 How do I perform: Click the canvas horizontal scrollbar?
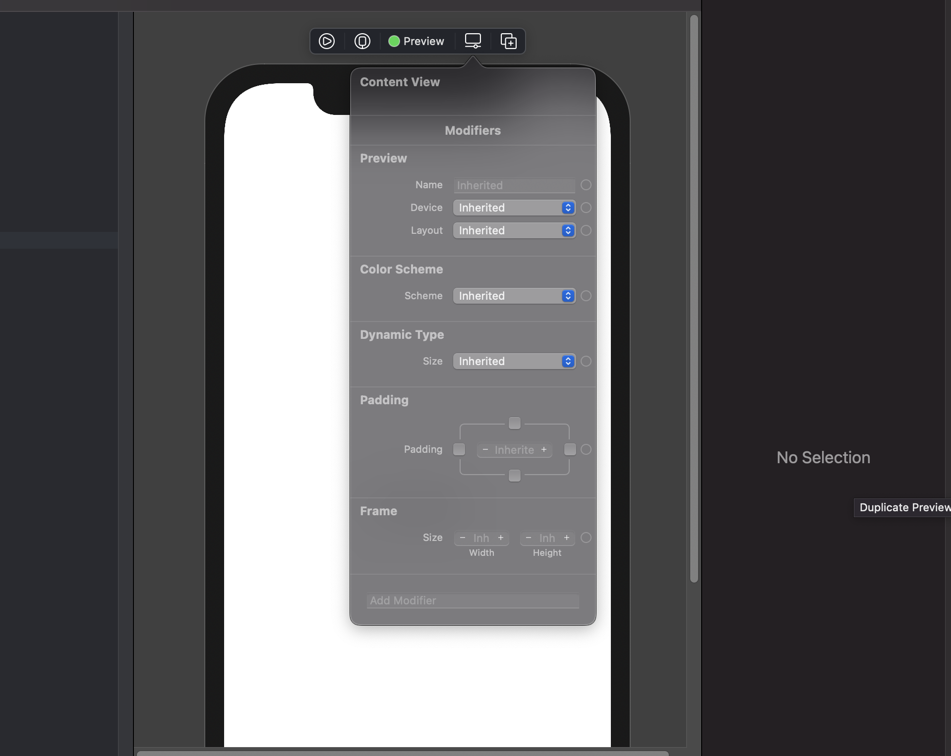tap(403, 753)
